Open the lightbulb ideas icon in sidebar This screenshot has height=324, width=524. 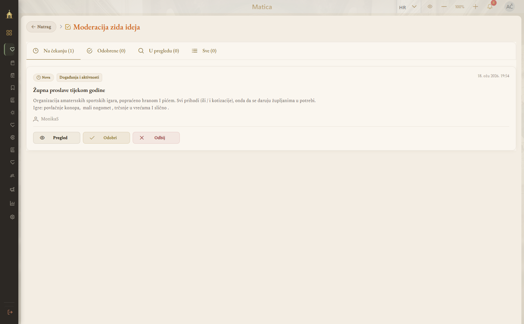pyautogui.click(x=12, y=113)
